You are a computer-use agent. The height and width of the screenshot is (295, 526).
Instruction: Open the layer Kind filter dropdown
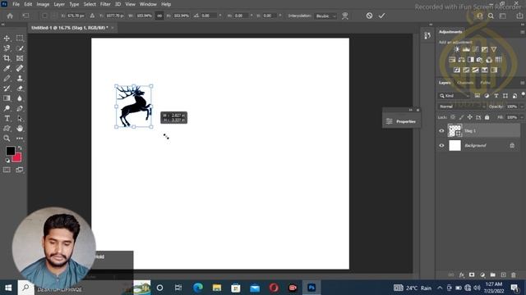pyautogui.click(x=454, y=96)
